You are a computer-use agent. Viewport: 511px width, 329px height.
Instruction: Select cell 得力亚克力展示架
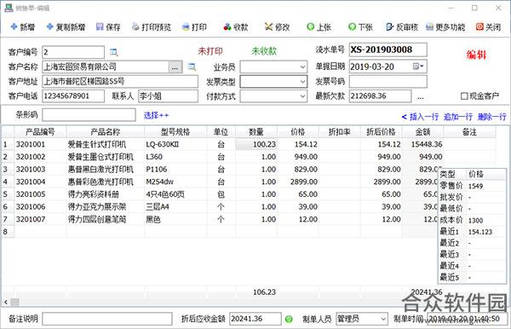[x=106, y=207]
